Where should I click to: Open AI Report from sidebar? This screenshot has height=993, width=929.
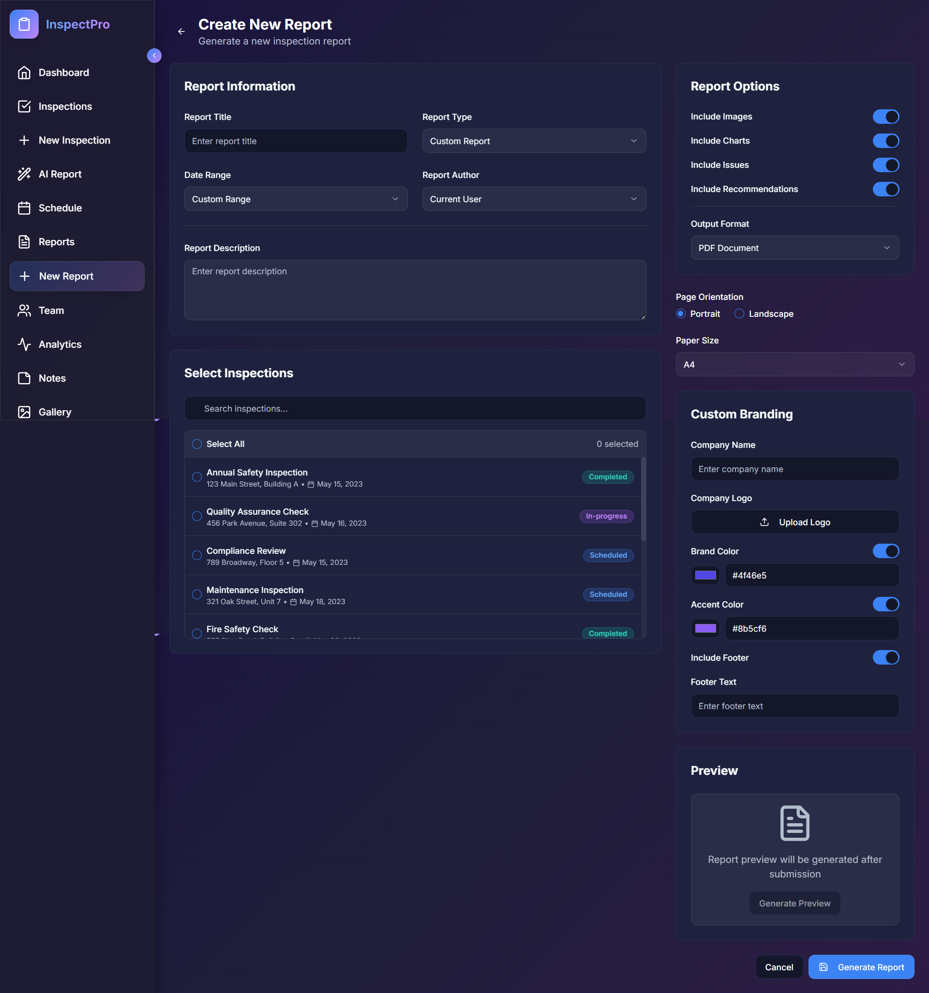[77, 174]
